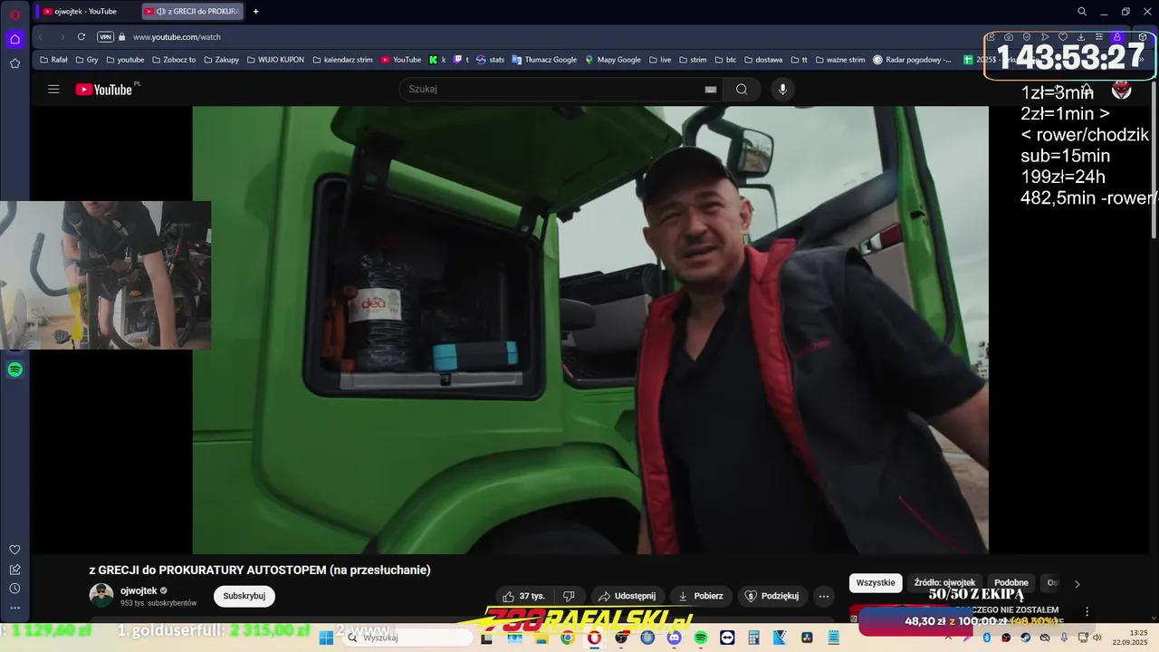
Task: Open the browser tab search magnifier
Action: [x=1082, y=12]
